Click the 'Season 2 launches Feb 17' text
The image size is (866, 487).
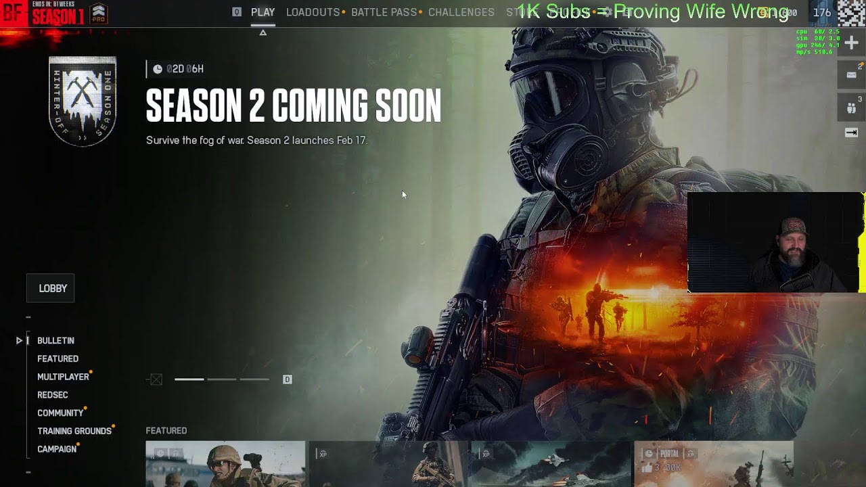tap(306, 141)
